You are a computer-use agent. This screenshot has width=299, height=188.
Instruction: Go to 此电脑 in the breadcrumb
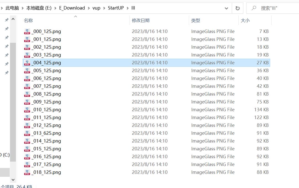(12, 8)
